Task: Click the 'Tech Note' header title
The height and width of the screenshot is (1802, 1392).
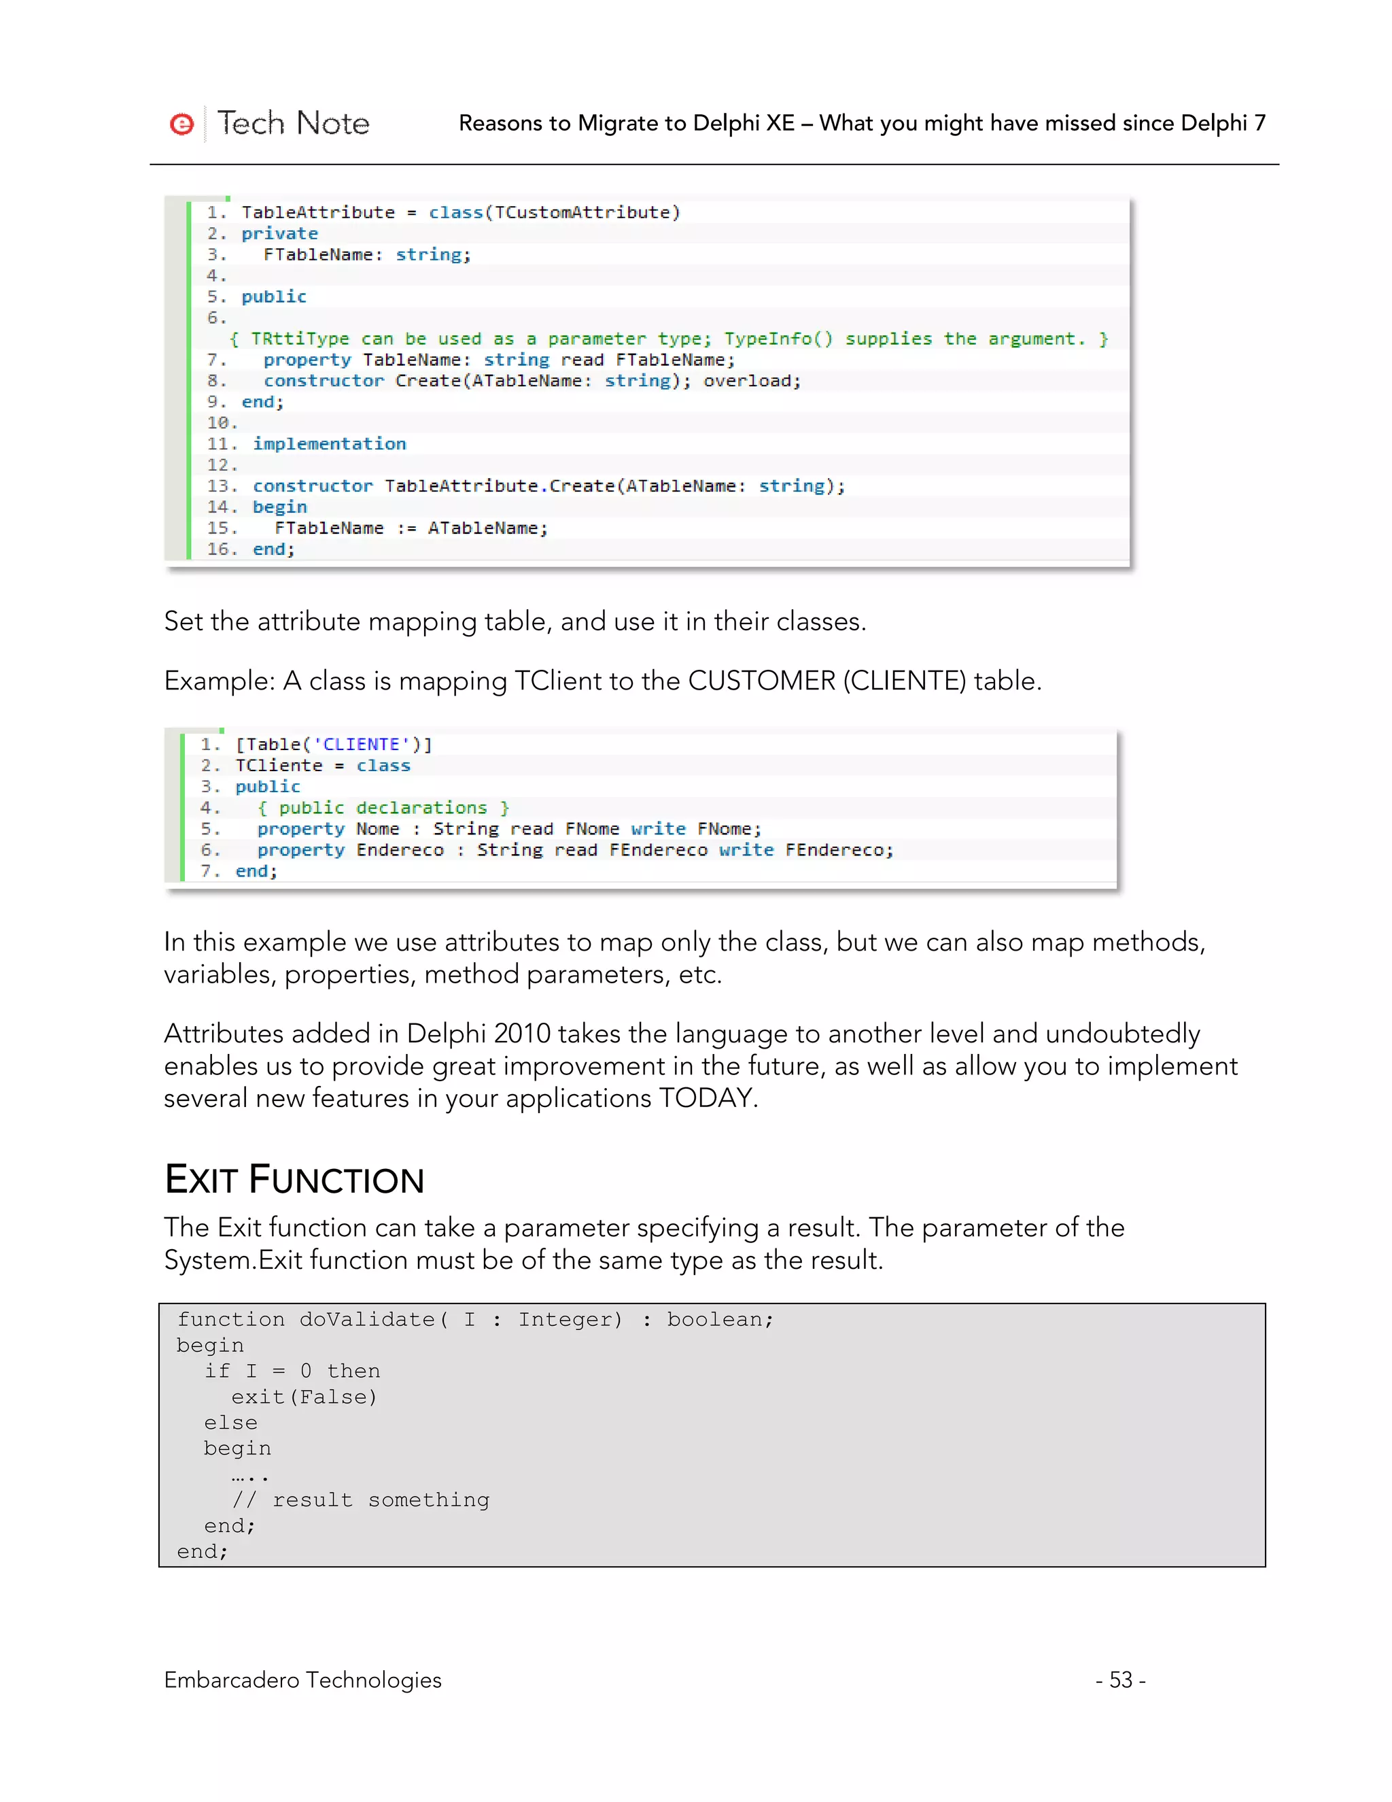Action: pyautogui.click(x=293, y=123)
